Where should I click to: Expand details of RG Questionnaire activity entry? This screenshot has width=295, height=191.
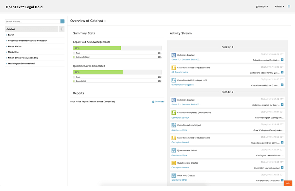point(282,72)
